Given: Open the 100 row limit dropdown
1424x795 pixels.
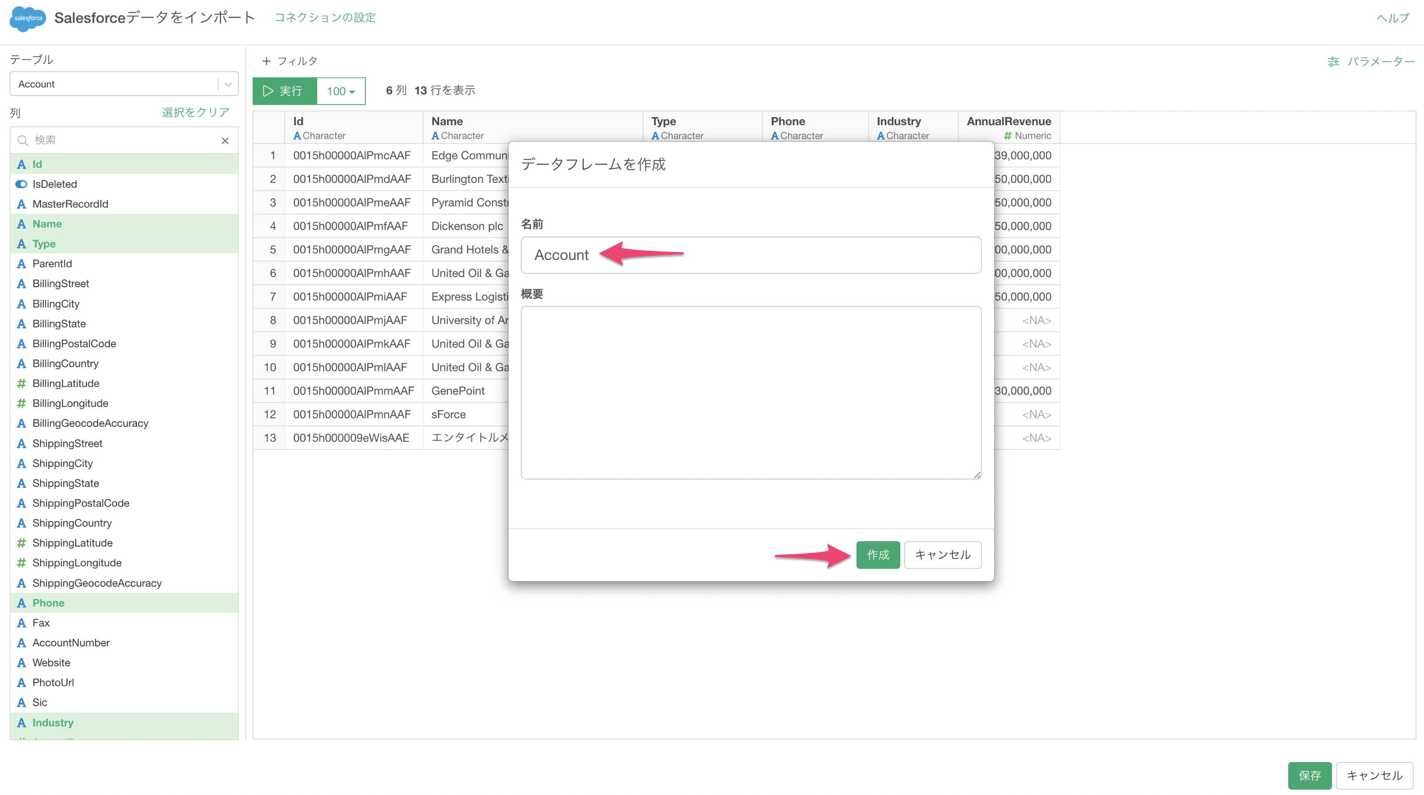Looking at the screenshot, I should pos(340,91).
